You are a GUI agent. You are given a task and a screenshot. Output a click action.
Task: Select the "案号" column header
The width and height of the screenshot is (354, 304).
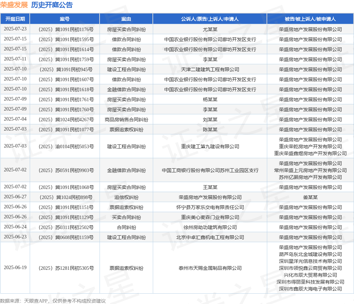tap(65, 19)
